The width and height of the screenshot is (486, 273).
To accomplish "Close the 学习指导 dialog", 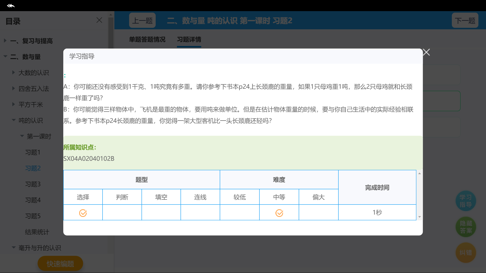I will [x=426, y=52].
